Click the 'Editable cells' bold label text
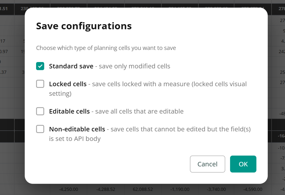285x195 pixels. point(69,111)
